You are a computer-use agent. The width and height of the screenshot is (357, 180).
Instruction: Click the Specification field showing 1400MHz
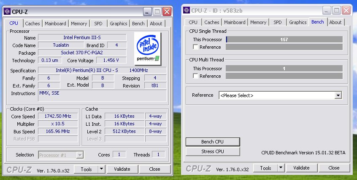(x=102, y=70)
